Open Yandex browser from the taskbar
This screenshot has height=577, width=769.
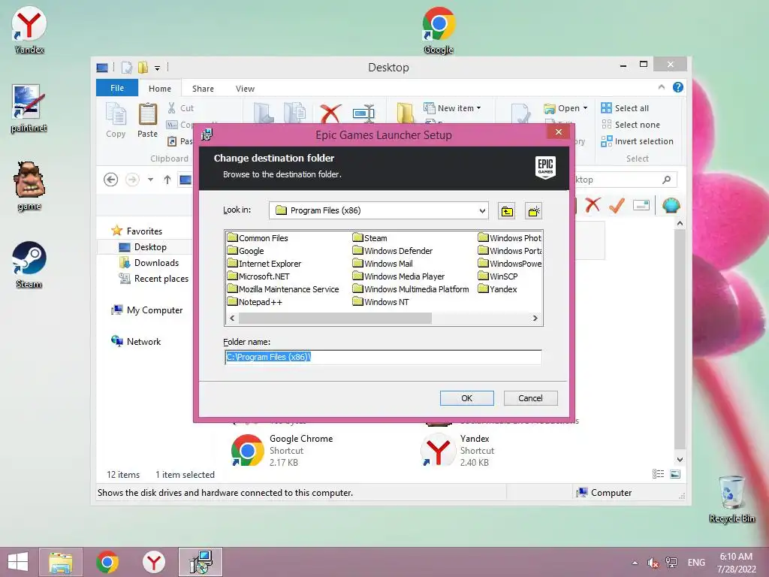pyautogui.click(x=154, y=562)
